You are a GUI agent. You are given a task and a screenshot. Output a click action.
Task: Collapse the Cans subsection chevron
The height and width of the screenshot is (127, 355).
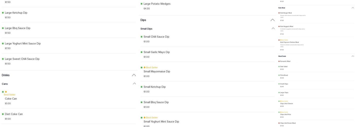[134, 84]
